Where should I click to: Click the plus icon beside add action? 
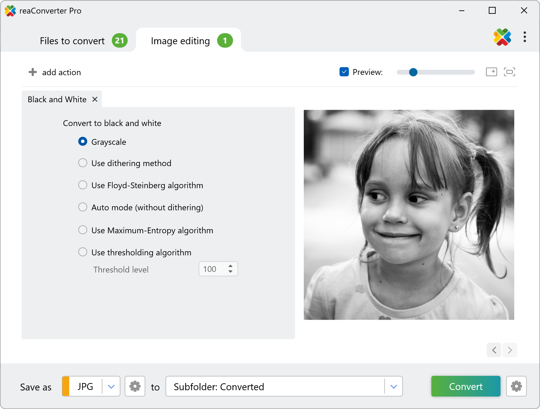click(33, 72)
